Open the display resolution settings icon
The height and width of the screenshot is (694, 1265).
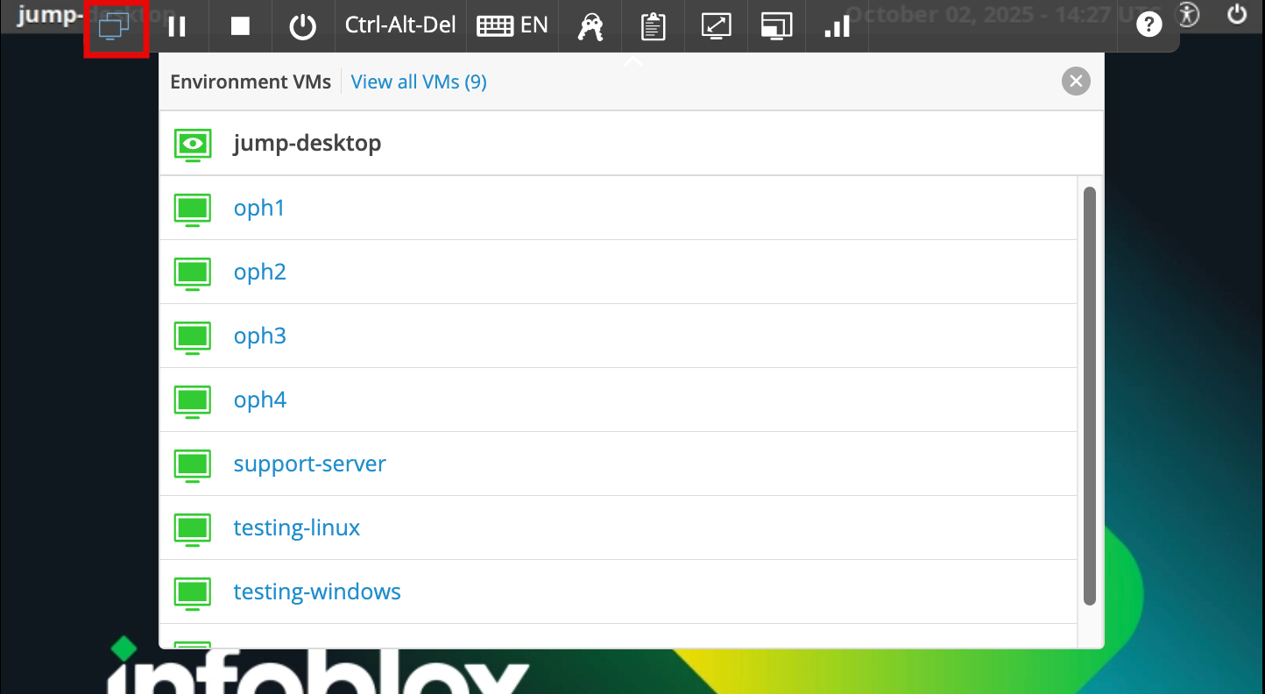pos(776,26)
